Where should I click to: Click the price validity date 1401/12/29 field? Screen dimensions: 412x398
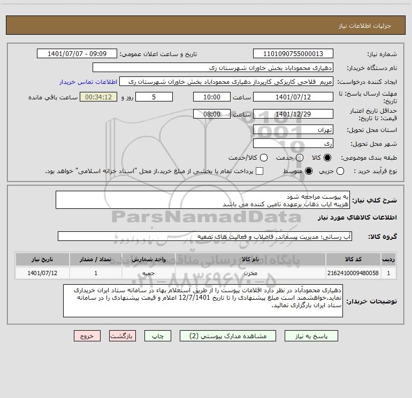point(293,114)
